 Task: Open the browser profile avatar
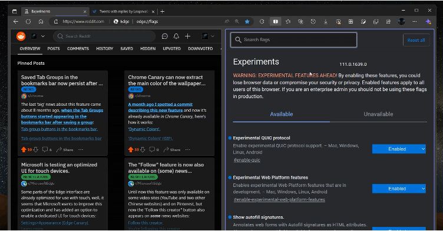point(402,21)
